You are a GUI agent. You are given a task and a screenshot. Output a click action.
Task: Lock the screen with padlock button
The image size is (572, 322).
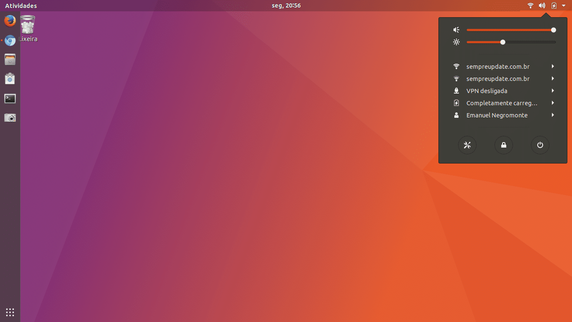tap(504, 145)
